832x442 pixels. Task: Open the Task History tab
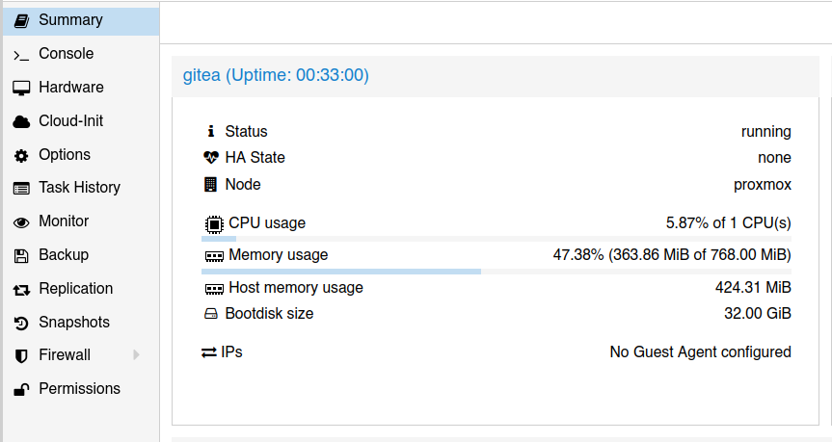[79, 188]
